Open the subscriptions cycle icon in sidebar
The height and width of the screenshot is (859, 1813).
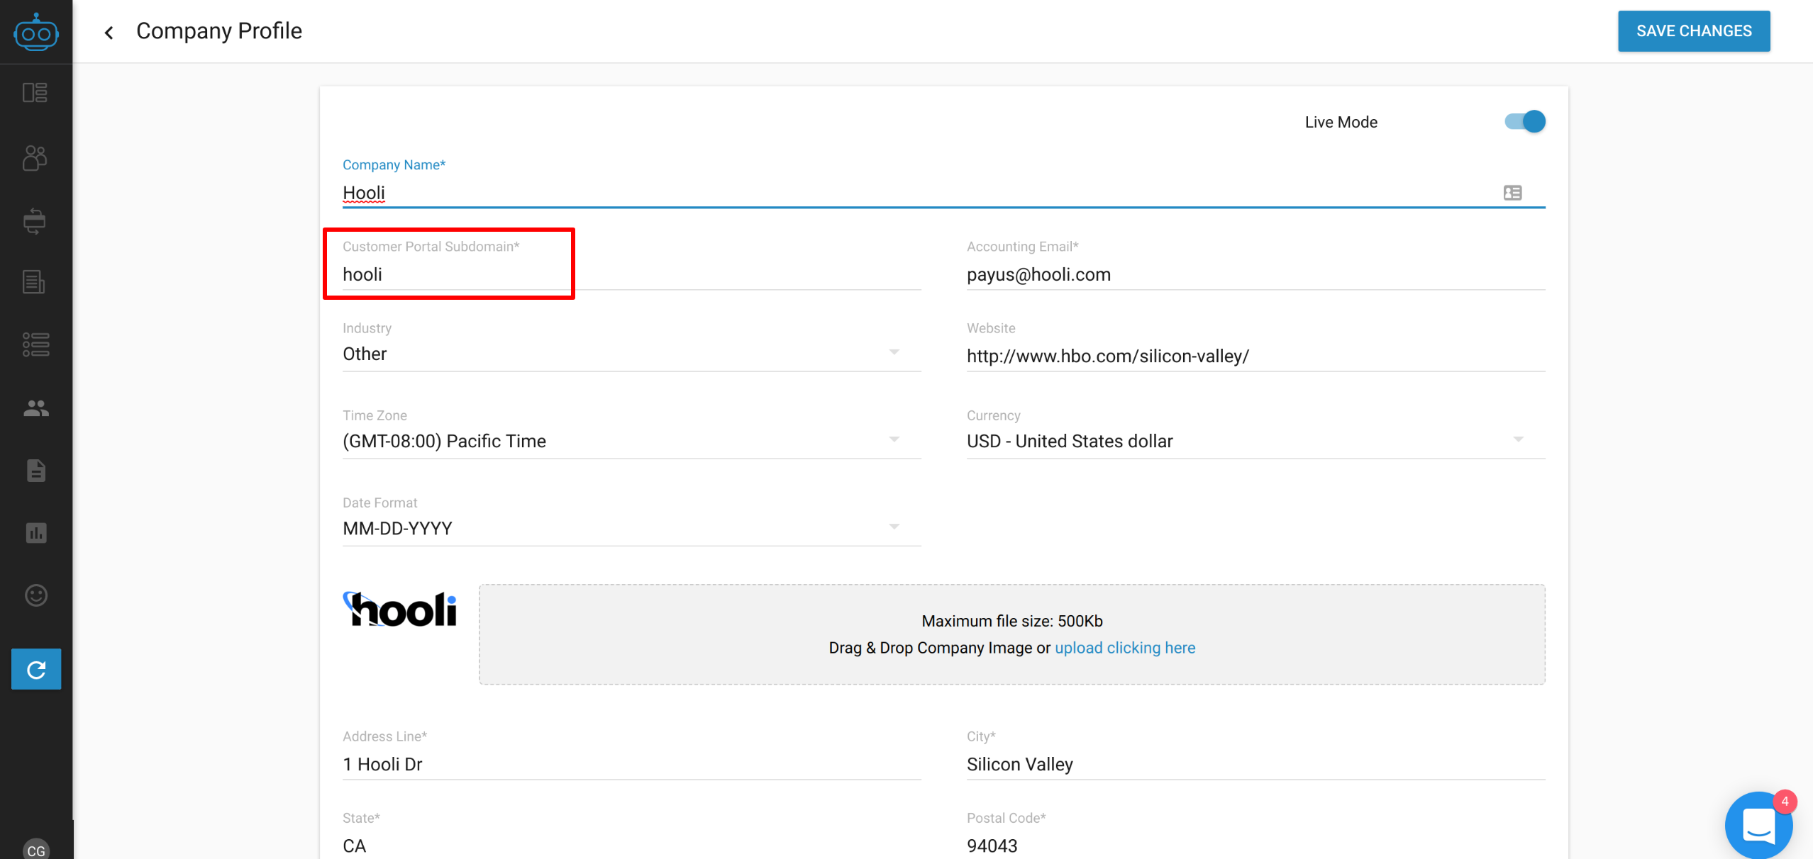[35, 221]
